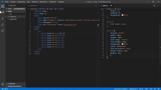161x90 pixels.
Task: Open the Explorer view in activity bar
Action: tap(3, 6)
